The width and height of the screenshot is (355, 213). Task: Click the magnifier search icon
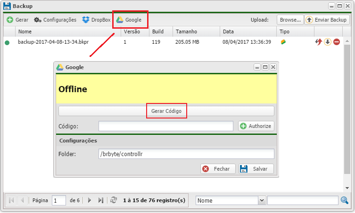[x=345, y=200]
